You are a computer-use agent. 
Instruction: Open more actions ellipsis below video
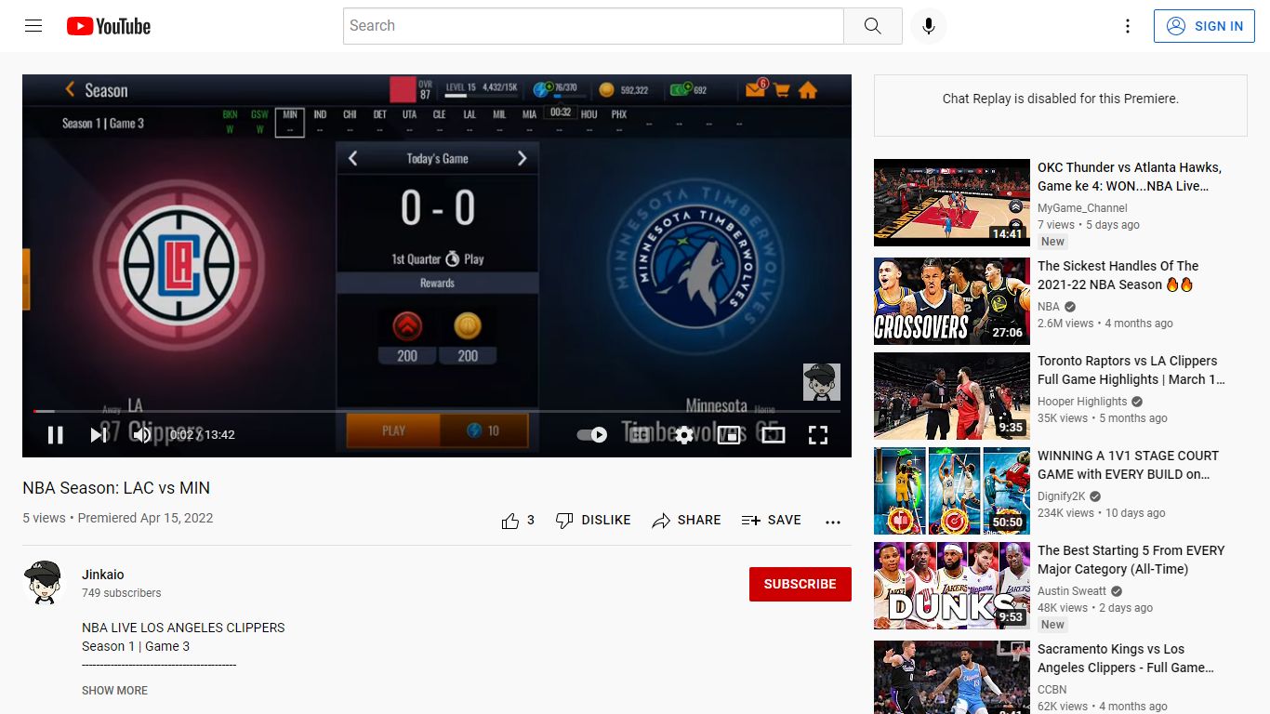point(833,522)
